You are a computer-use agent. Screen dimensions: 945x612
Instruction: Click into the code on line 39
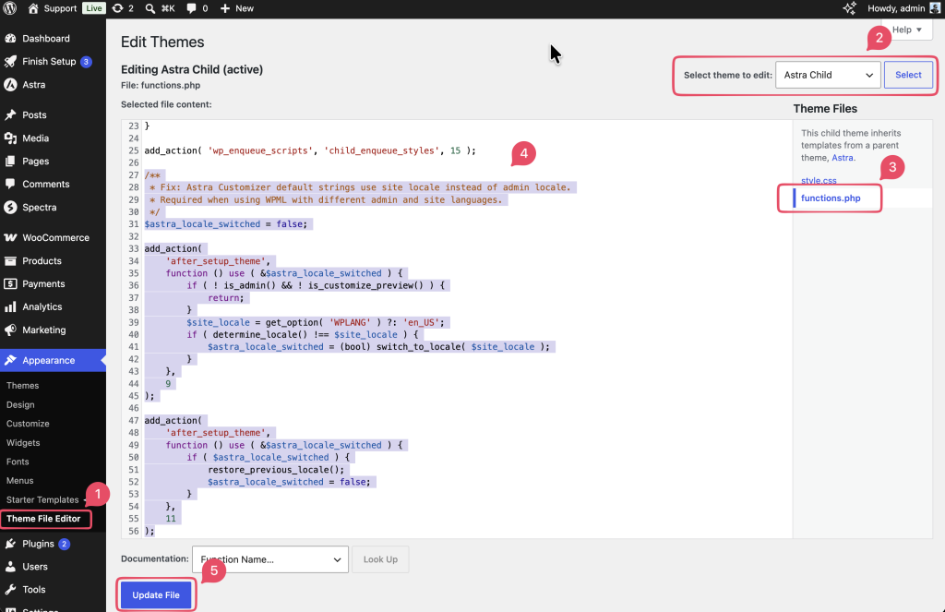tap(316, 322)
